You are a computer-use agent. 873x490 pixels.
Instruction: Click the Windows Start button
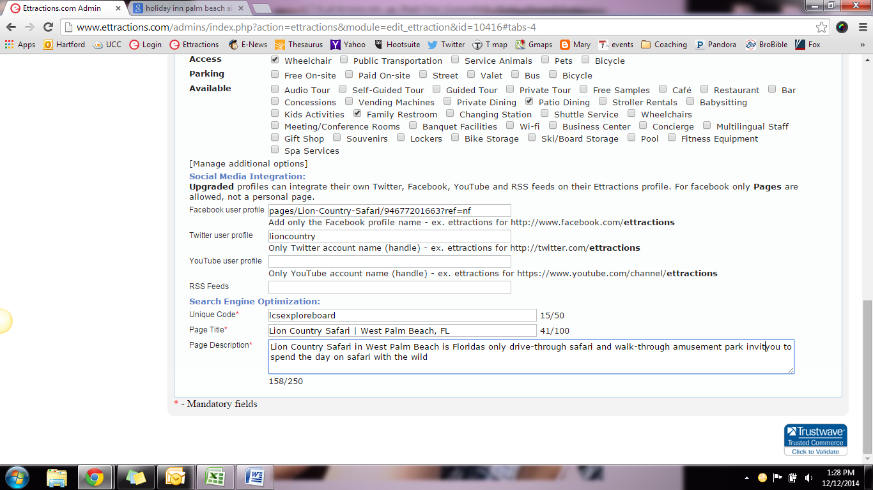(17, 477)
